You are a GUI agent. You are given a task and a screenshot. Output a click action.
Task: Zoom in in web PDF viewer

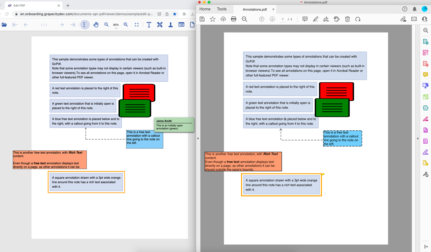click(126, 25)
